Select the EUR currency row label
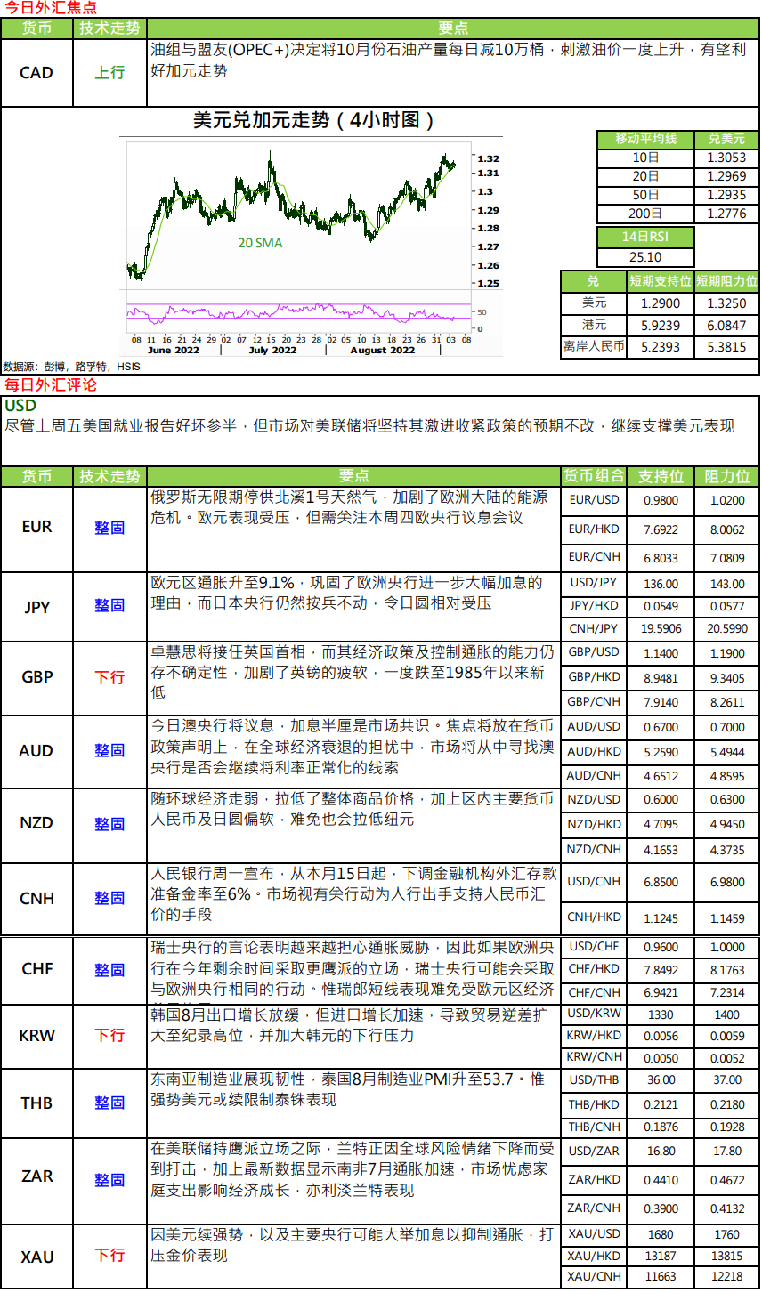 pyautogui.click(x=36, y=527)
